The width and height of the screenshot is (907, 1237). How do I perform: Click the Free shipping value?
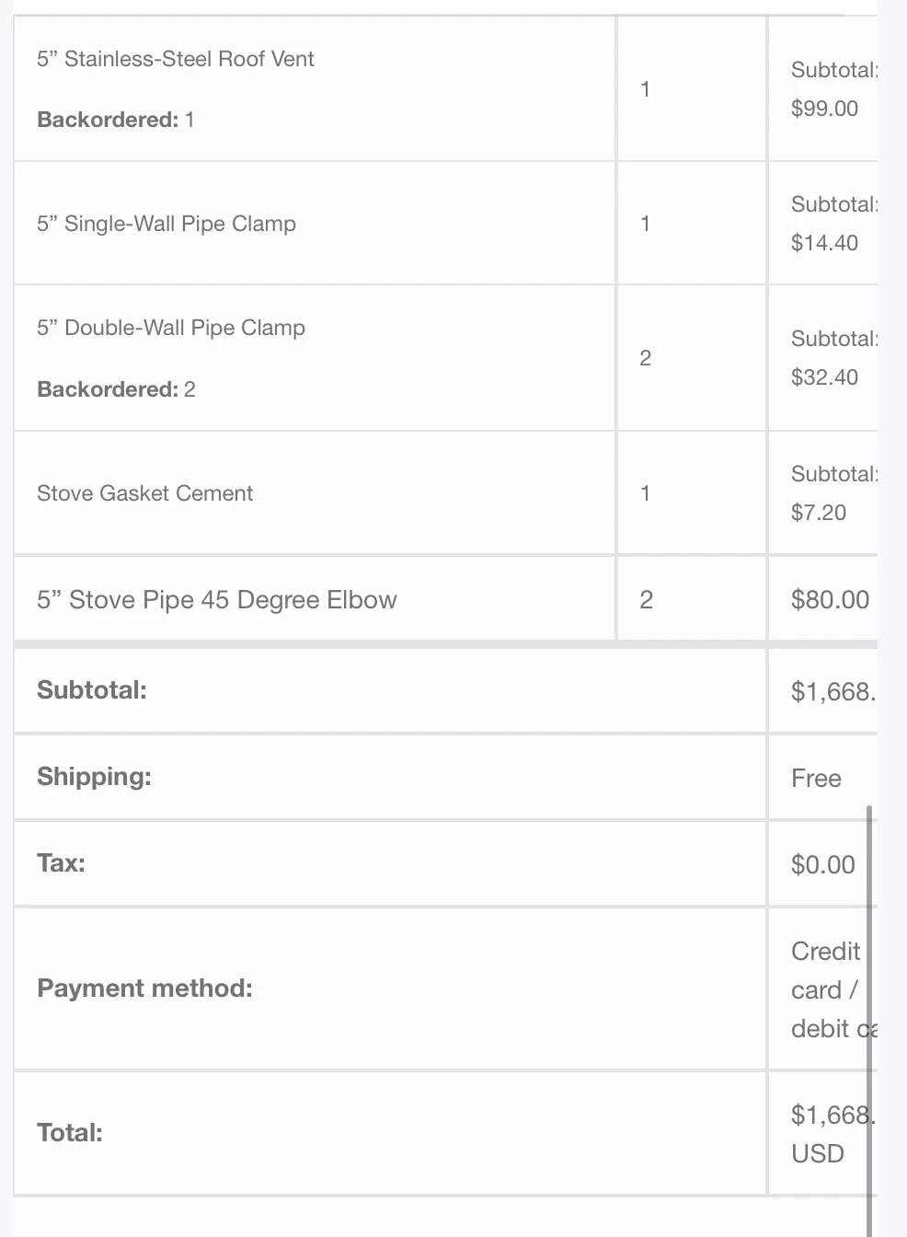click(816, 779)
